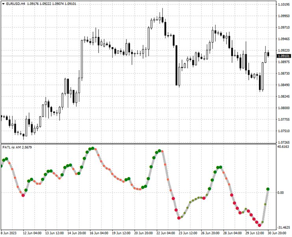Select the 12 Jun 04:00 time label
The width and height of the screenshot is (292, 237).
coord(32,233)
